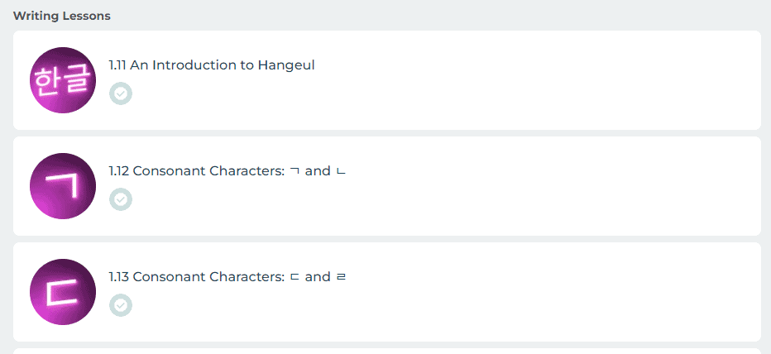This screenshot has width=771, height=354.
Task: Click the ㄹ character in the 1.13 title
Action: point(341,277)
